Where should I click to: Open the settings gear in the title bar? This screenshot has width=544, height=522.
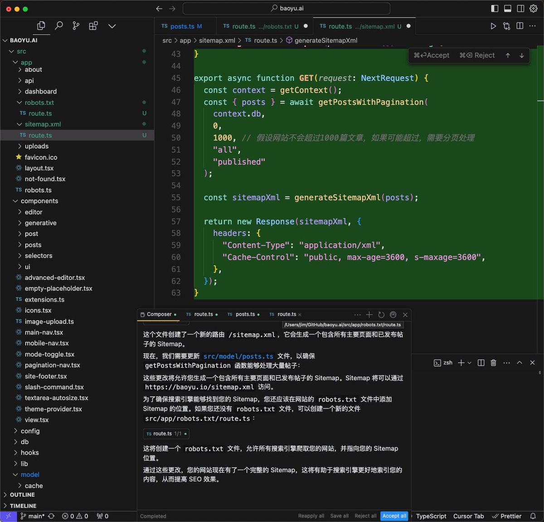(x=534, y=9)
